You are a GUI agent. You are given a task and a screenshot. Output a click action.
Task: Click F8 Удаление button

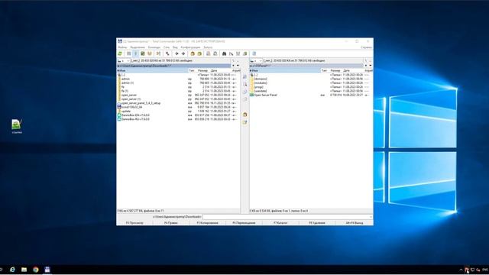[317, 223]
